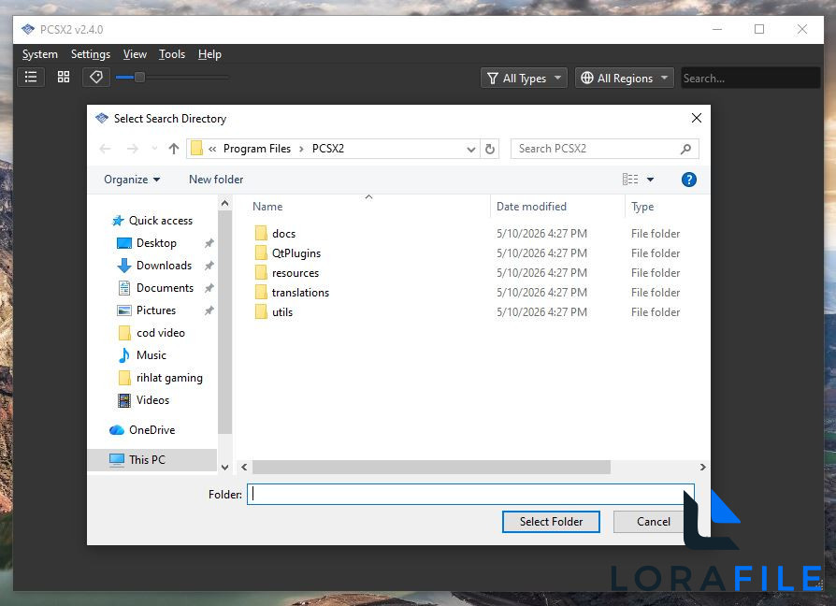
Task: Click the horizontal scrollbar thumb
Action: pyautogui.click(x=431, y=468)
